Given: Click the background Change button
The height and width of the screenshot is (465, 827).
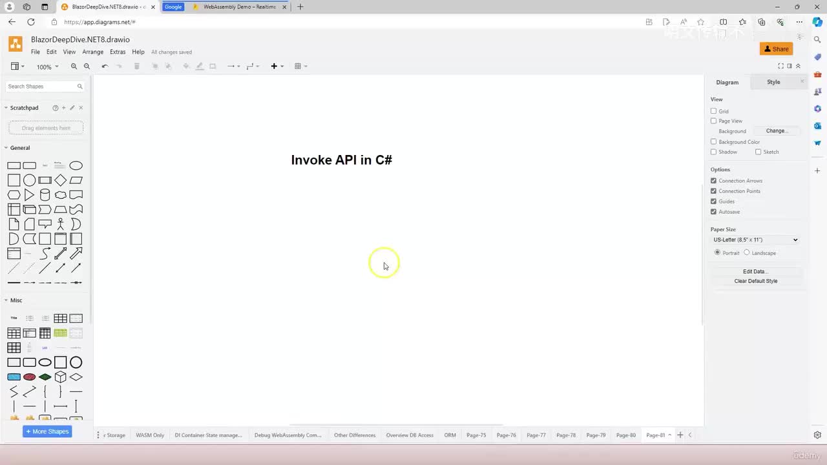Looking at the screenshot, I should [777, 131].
